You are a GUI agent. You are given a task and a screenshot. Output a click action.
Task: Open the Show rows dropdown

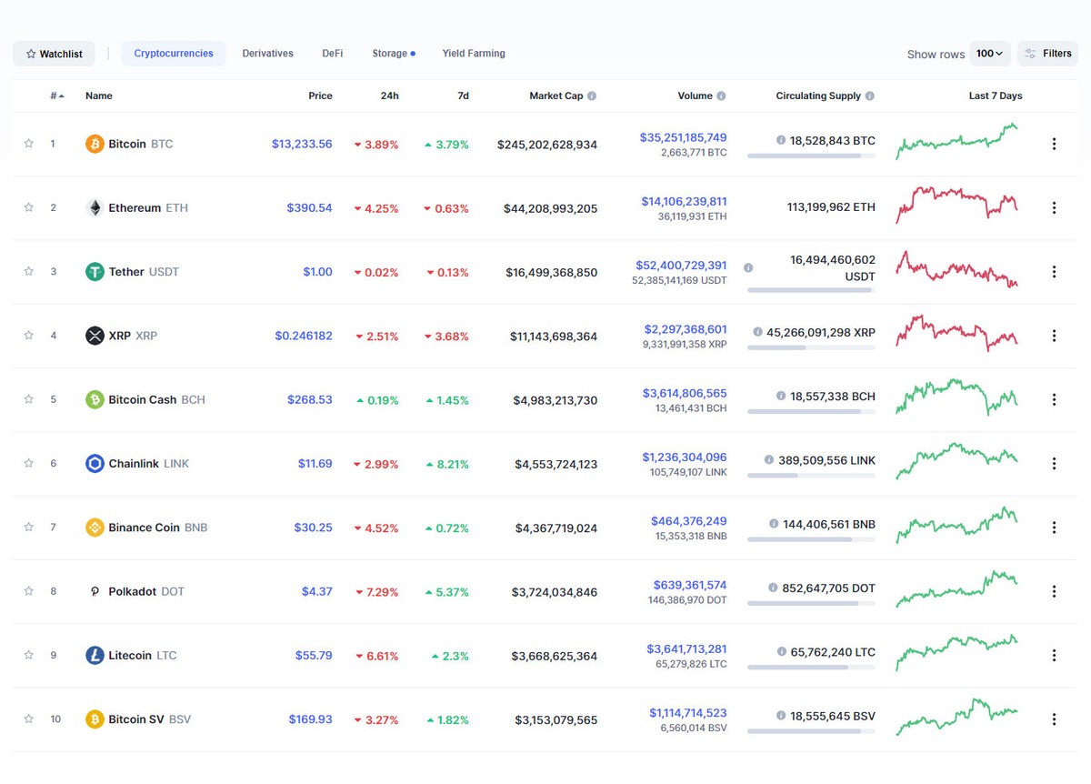(990, 54)
